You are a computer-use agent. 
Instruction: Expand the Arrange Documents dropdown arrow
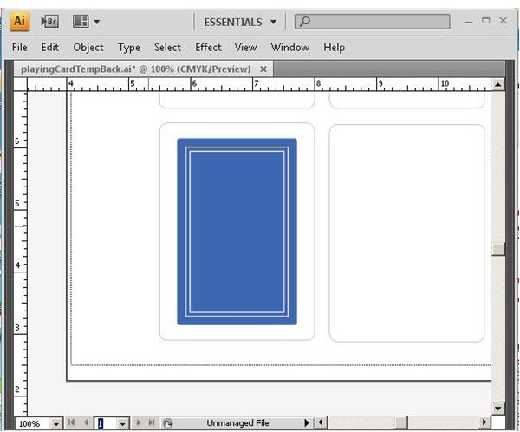point(96,22)
